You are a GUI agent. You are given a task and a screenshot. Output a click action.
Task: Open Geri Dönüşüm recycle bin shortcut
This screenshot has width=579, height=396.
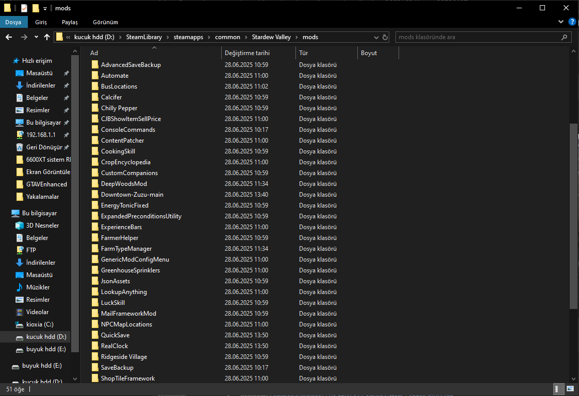[x=44, y=147]
